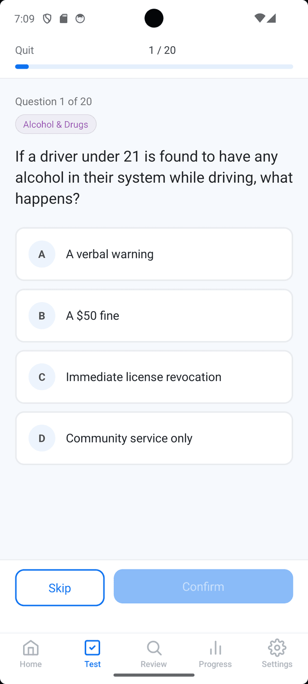
Task: Open the Progress bar chart icon
Action: pos(215,648)
